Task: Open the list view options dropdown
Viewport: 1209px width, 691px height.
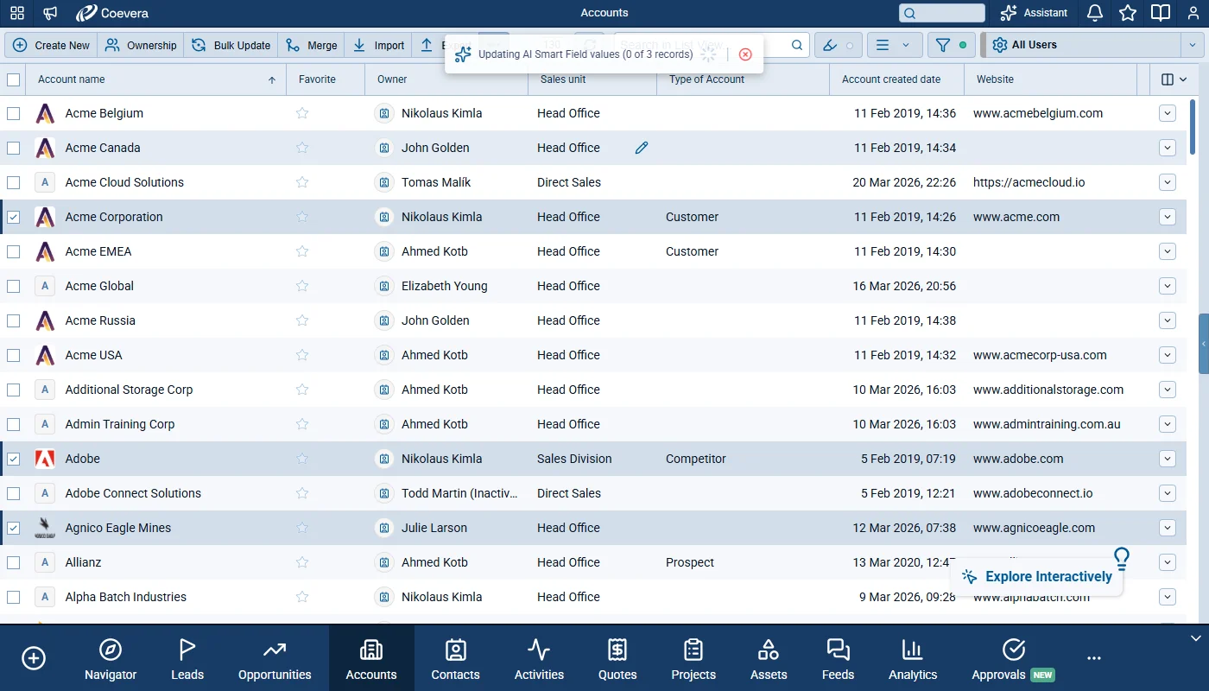Action: click(894, 45)
